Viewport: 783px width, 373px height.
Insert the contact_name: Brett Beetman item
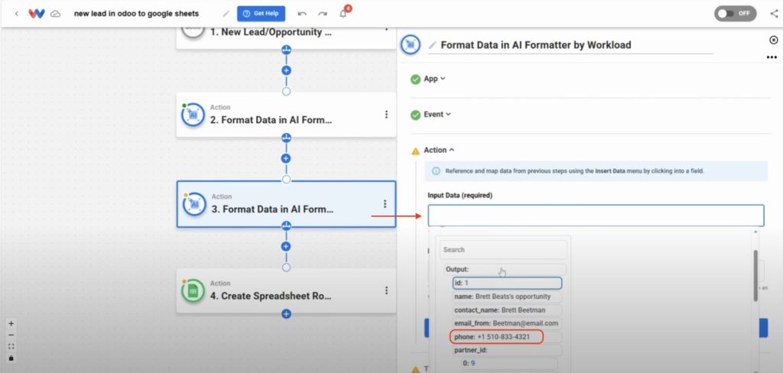coord(508,310)
